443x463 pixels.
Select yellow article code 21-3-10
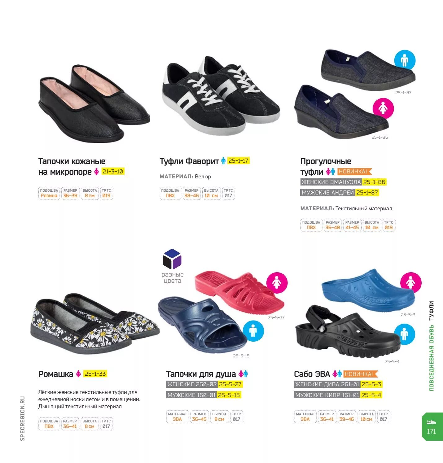(113, 172)
